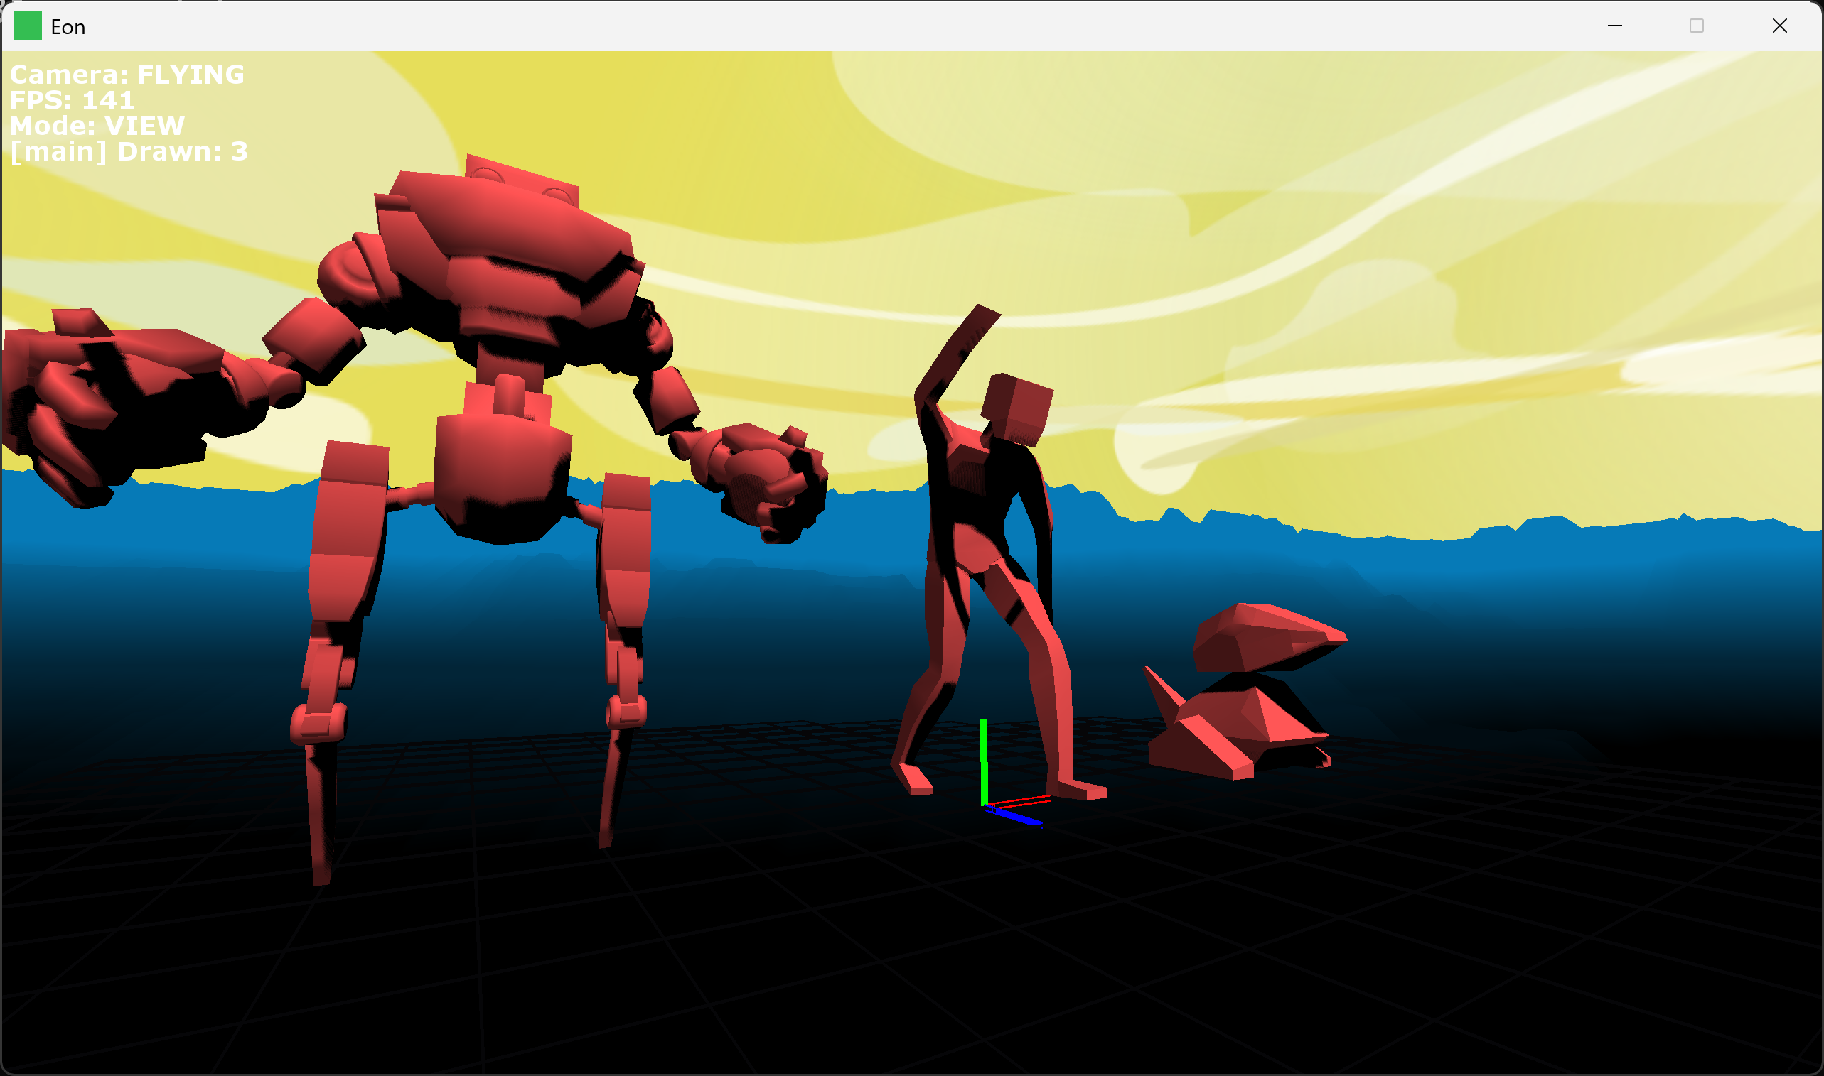This screenshot has width=1824, height=1076.
Task: Click the Eon window title text
Action: (68, 28)
